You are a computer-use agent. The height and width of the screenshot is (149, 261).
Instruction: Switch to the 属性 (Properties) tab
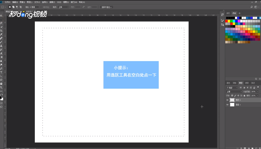click(x=228, y=83)
